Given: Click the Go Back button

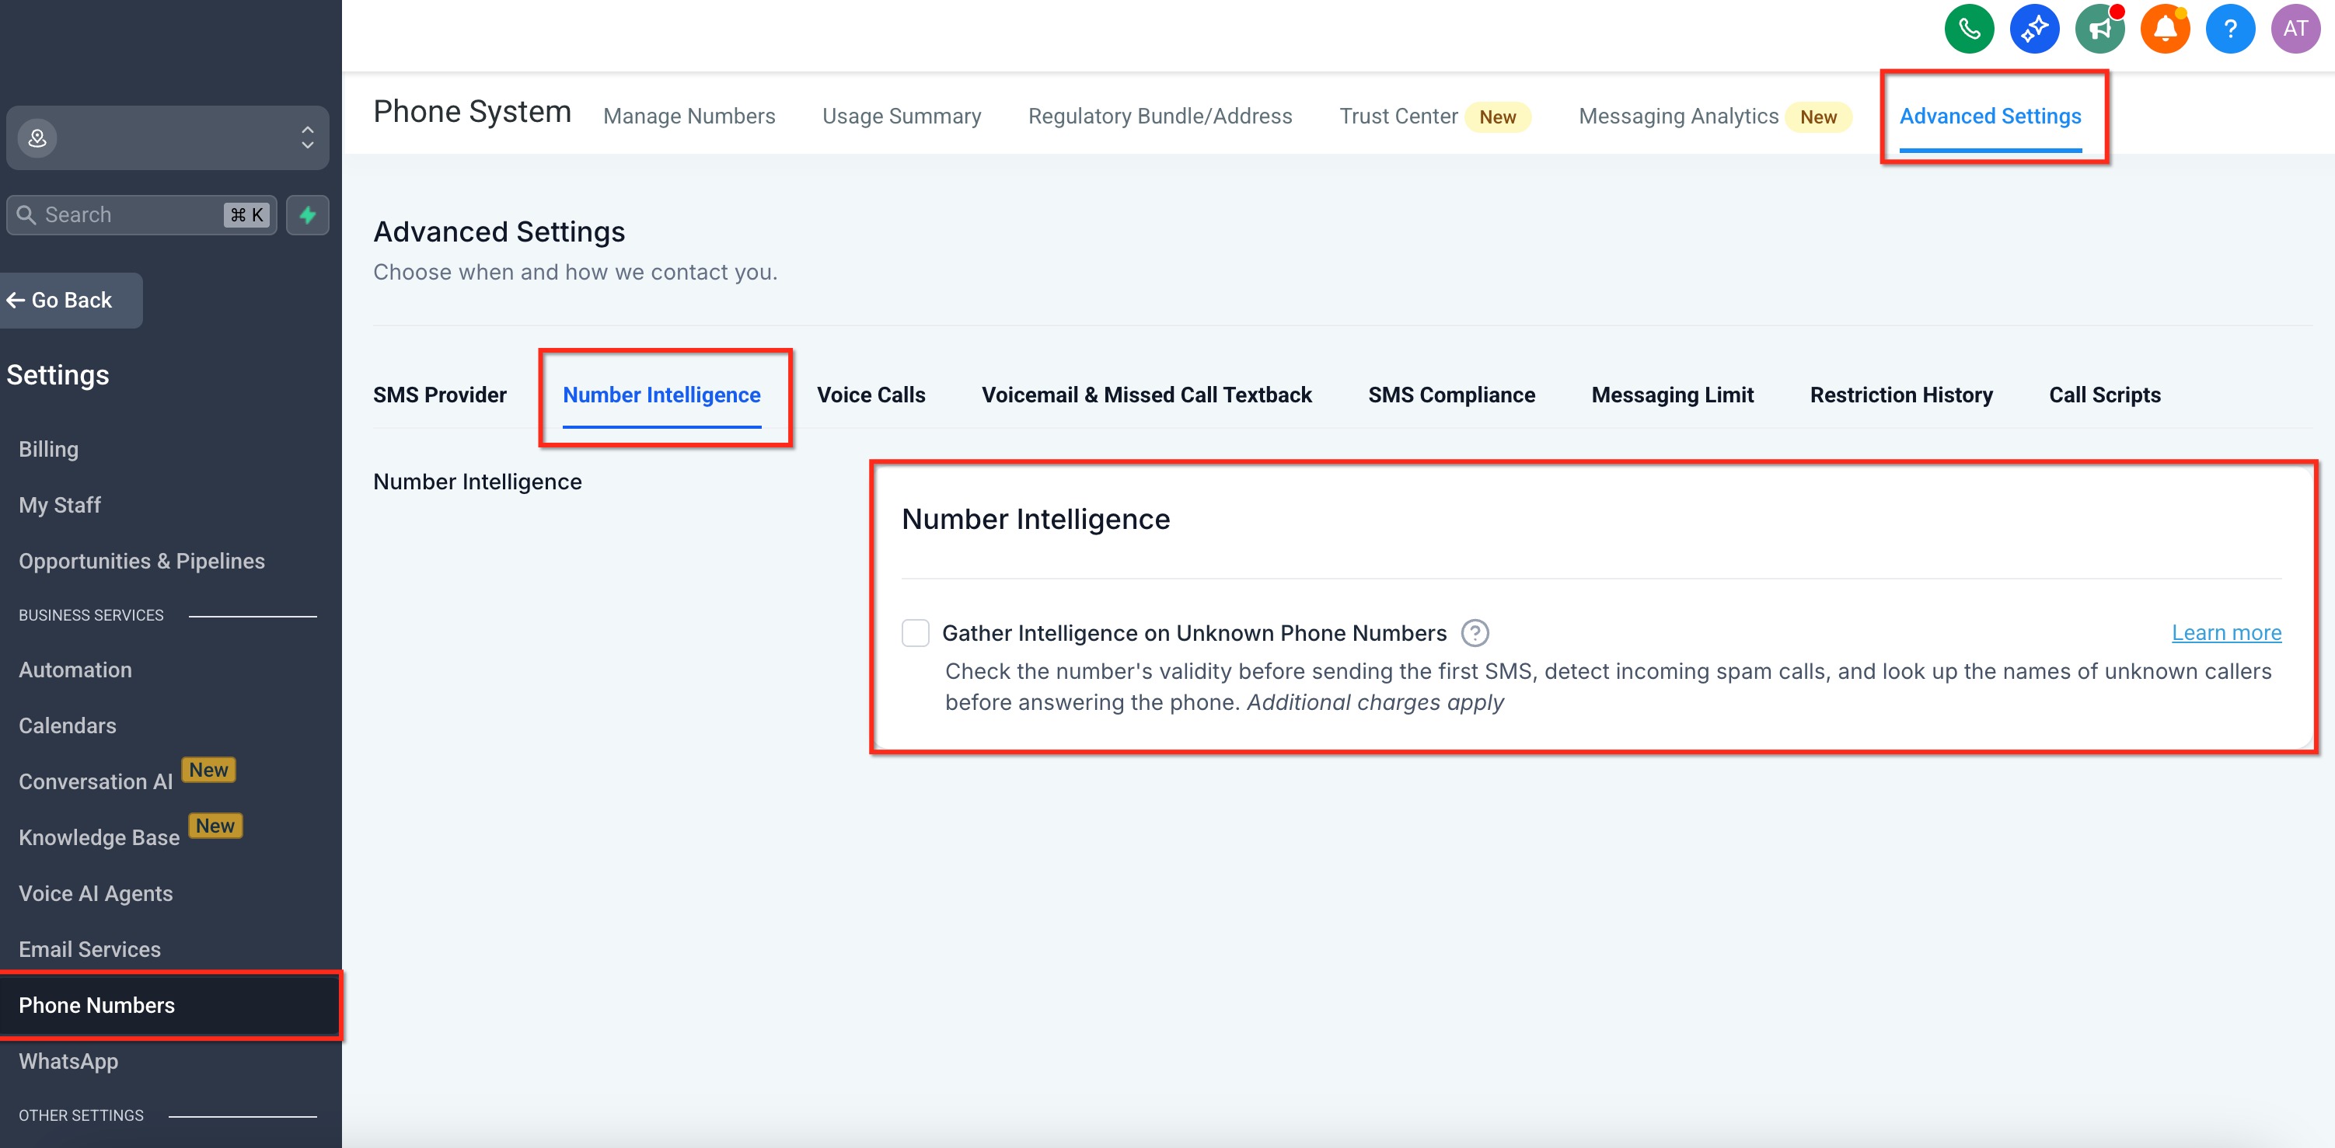Looking at the screenshot, I should [71, 300].
